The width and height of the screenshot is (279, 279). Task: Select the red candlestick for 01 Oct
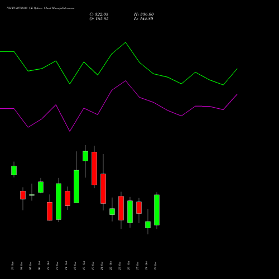tap(23, 195)
